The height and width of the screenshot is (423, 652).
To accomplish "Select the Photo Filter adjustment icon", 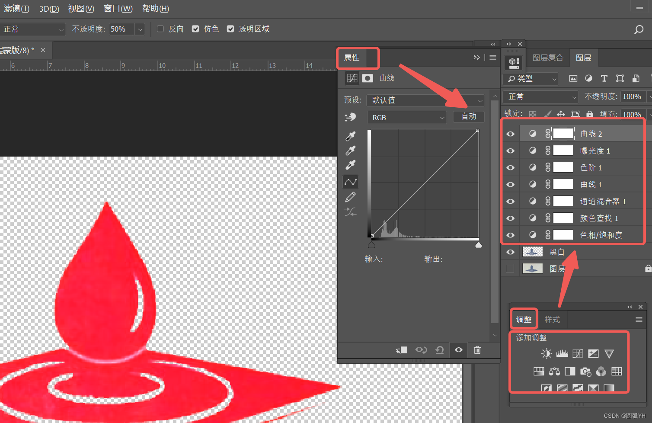I will point(585,371).
